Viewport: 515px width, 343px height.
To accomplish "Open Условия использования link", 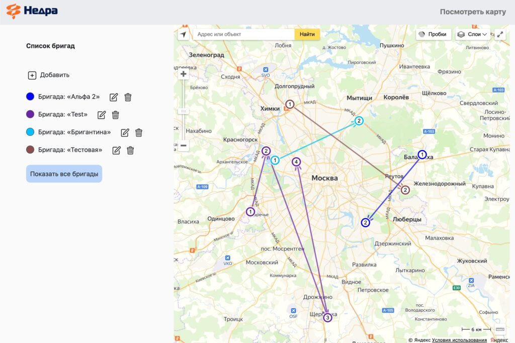I will pos(459,340).
